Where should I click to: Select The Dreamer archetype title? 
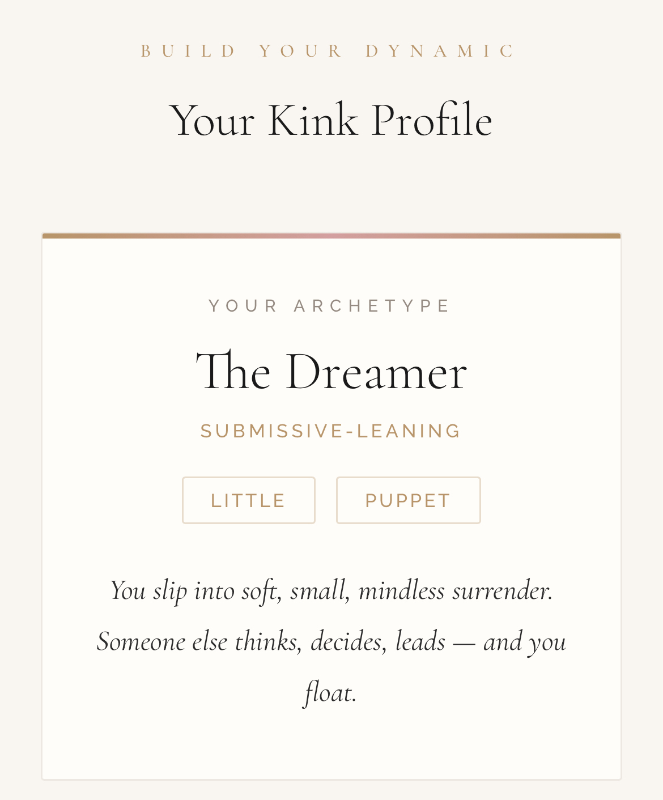click(x=331, y=372)
